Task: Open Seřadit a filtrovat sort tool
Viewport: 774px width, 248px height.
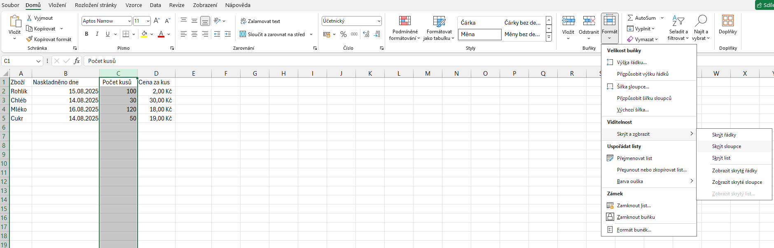Action: pos(678,28)
